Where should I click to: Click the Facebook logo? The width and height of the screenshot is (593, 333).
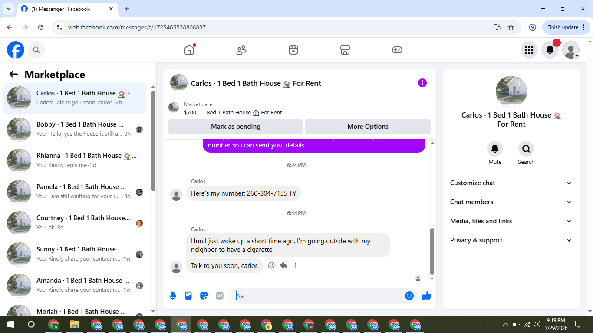[x=16, y=50]
